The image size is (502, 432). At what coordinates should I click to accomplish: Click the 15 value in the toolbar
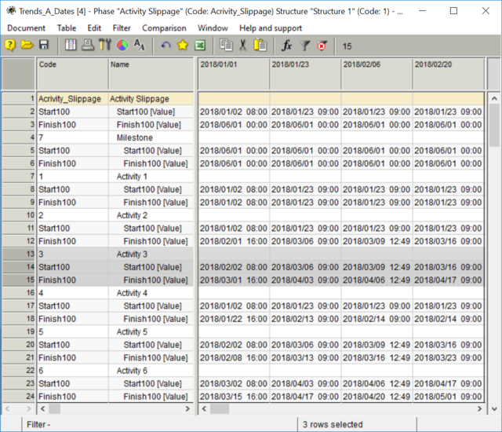pos(347,46)
